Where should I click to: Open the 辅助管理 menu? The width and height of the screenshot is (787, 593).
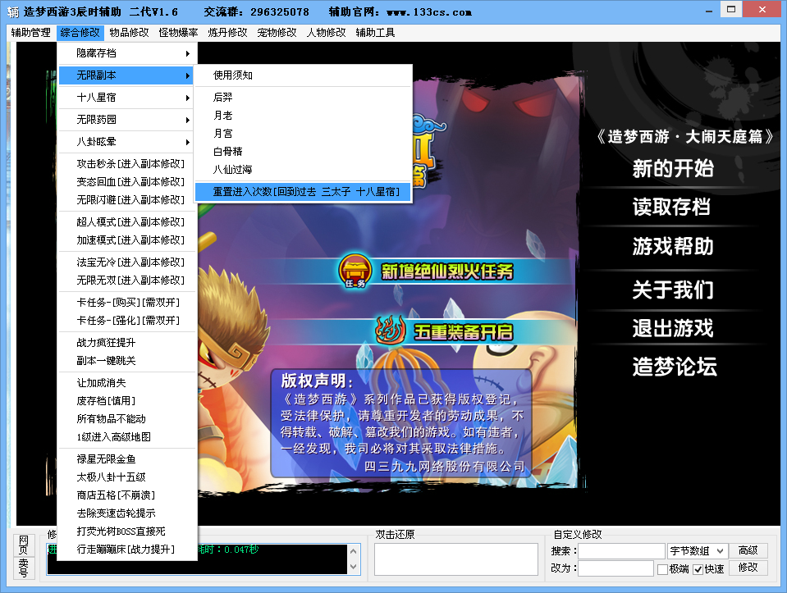30,33
